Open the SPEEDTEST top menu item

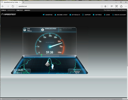tap(11, 10)
